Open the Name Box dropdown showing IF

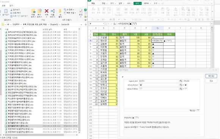(x=104, y=24)
